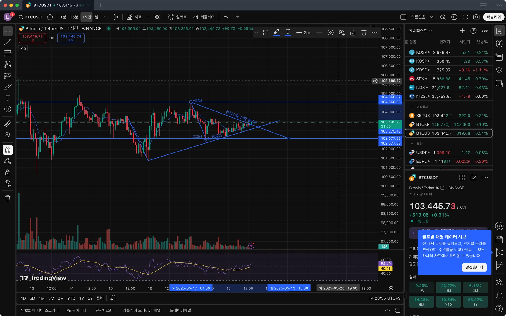
Task: Toggle hide all drawings eye icon
Action: pyautogui.click(x=8, y=183)
